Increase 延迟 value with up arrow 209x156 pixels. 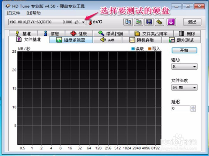tap(193, 107)
